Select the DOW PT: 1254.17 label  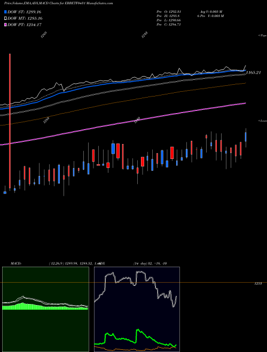[25, 25]
